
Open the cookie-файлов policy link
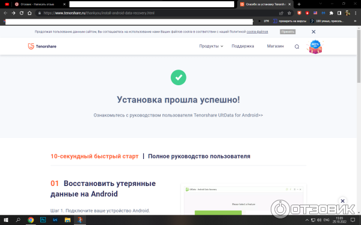[x=257, y=32]
